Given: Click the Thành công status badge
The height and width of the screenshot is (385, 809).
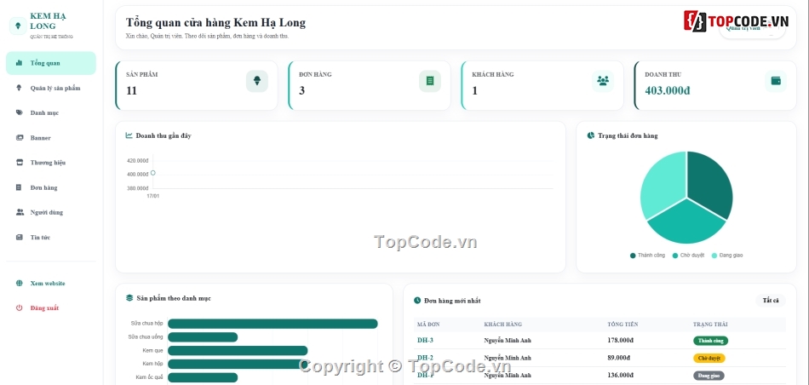Looking at the screenshot, I should [710, 341].
